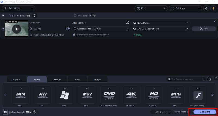Remove video.mp4 with its X button
Screen dimensions: 218x116
tap(214, 21)
